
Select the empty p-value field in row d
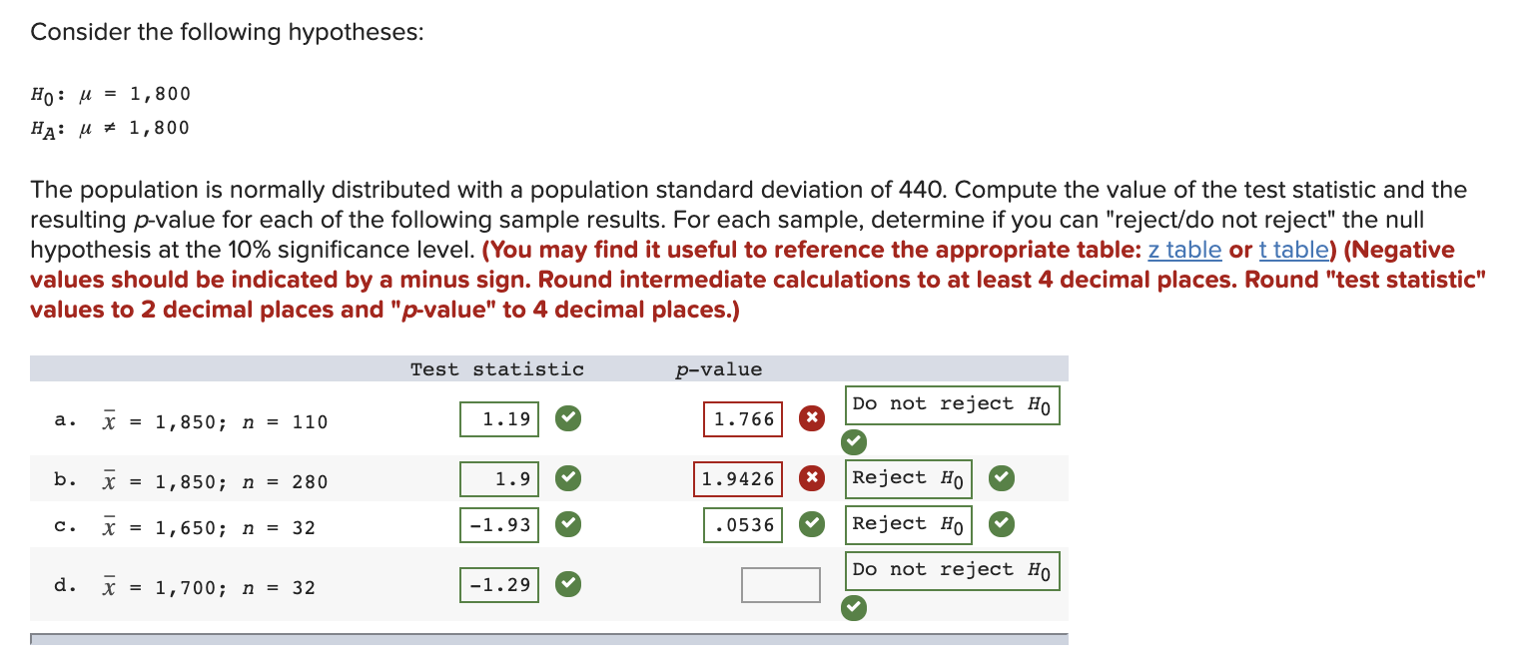780,585
